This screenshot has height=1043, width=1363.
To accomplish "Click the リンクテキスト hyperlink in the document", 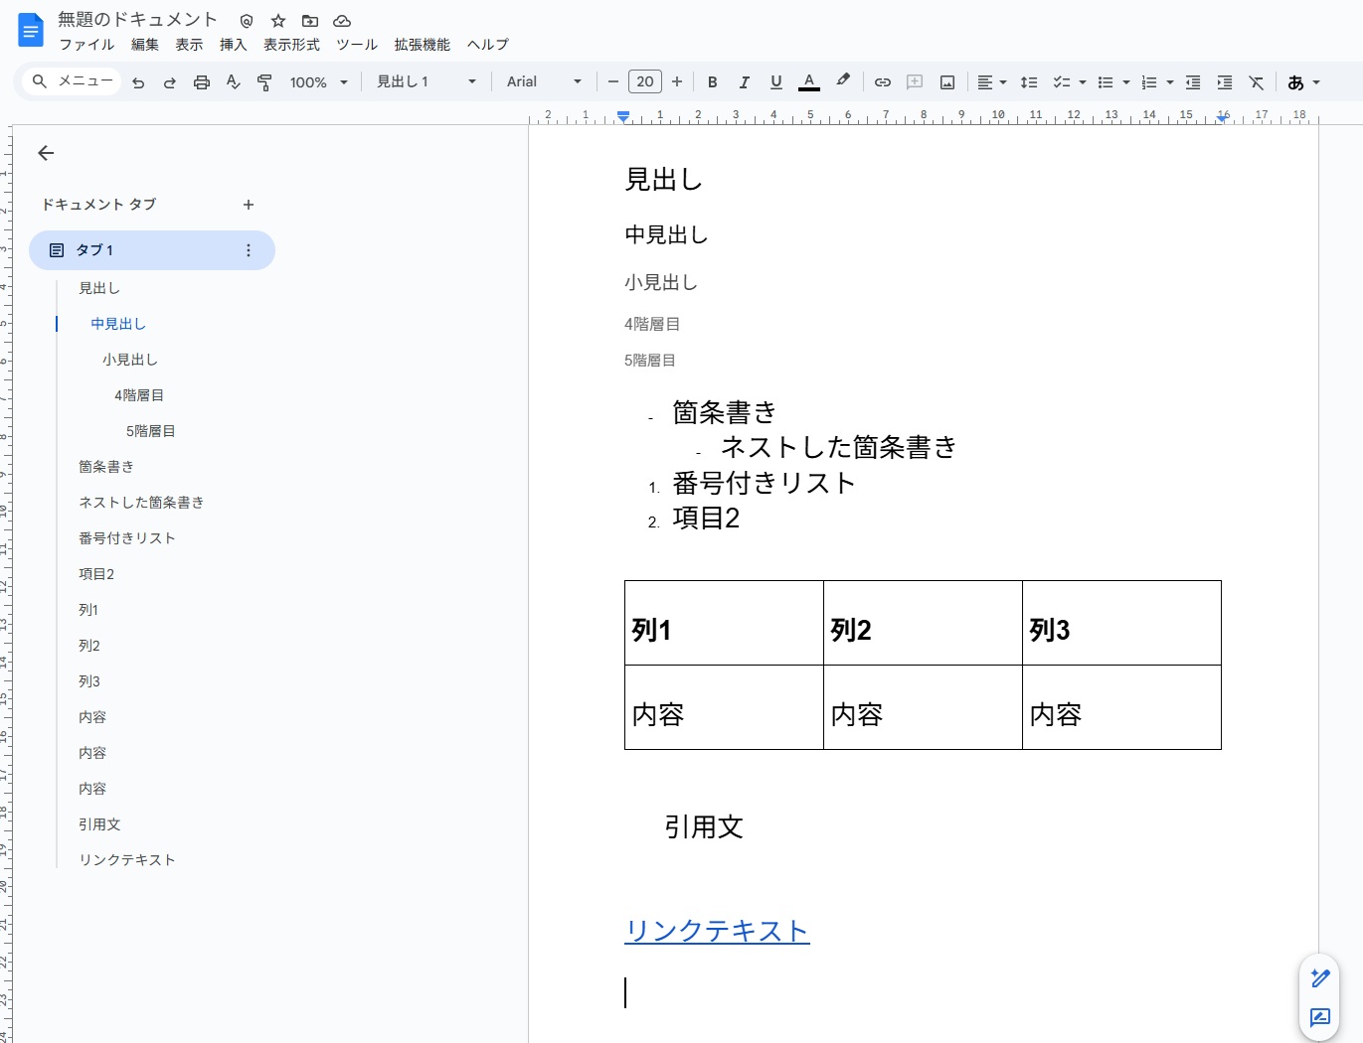I will coord(716,931).
